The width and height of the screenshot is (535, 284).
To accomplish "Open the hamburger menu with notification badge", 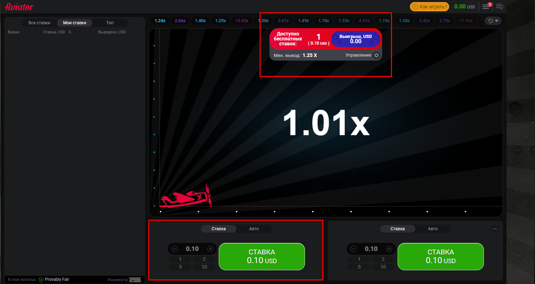I will (485, 6).
